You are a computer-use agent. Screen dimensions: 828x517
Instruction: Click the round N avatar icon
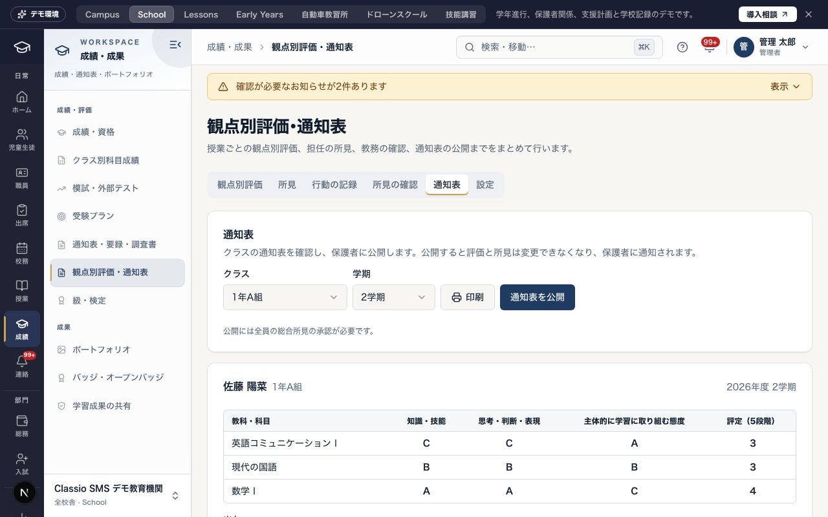pos(24,493)
